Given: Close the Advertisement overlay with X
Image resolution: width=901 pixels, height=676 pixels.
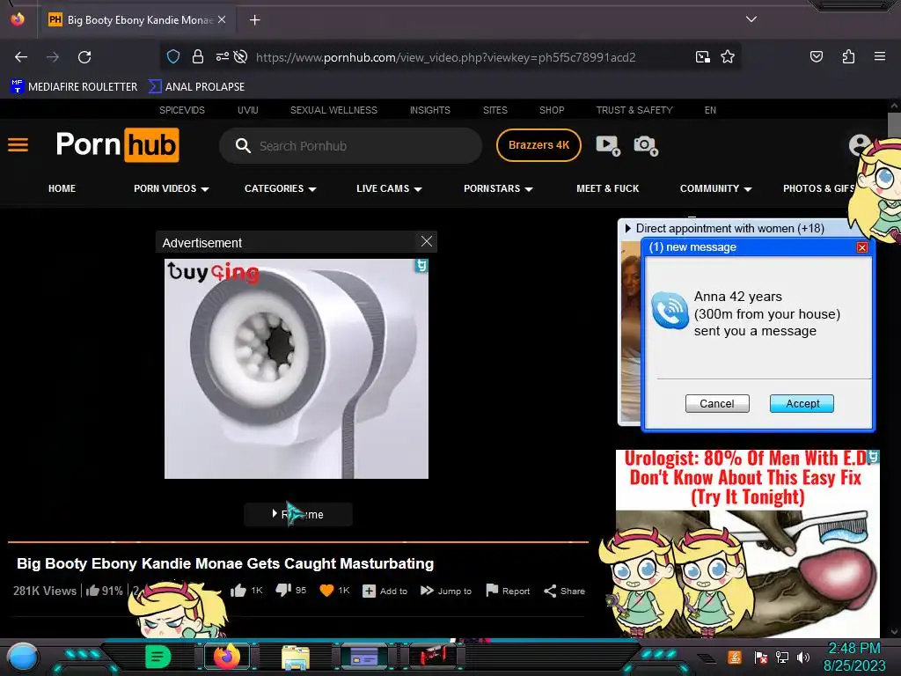Looking at the screenshot, I should [427, 241].
